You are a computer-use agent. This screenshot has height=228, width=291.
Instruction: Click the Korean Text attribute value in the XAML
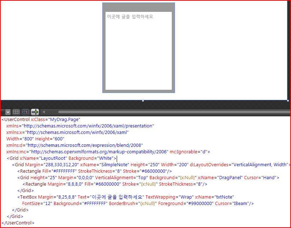click(x=117, y=197)
